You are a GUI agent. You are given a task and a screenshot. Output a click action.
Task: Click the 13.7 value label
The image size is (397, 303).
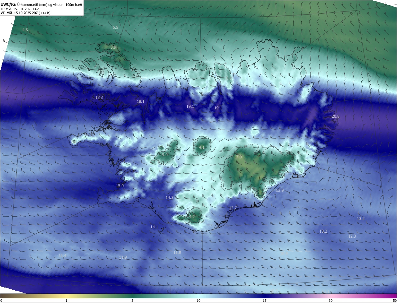click(x=233, y=208)
